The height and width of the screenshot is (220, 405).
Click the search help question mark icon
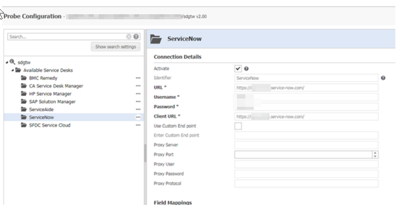point(136,37)
